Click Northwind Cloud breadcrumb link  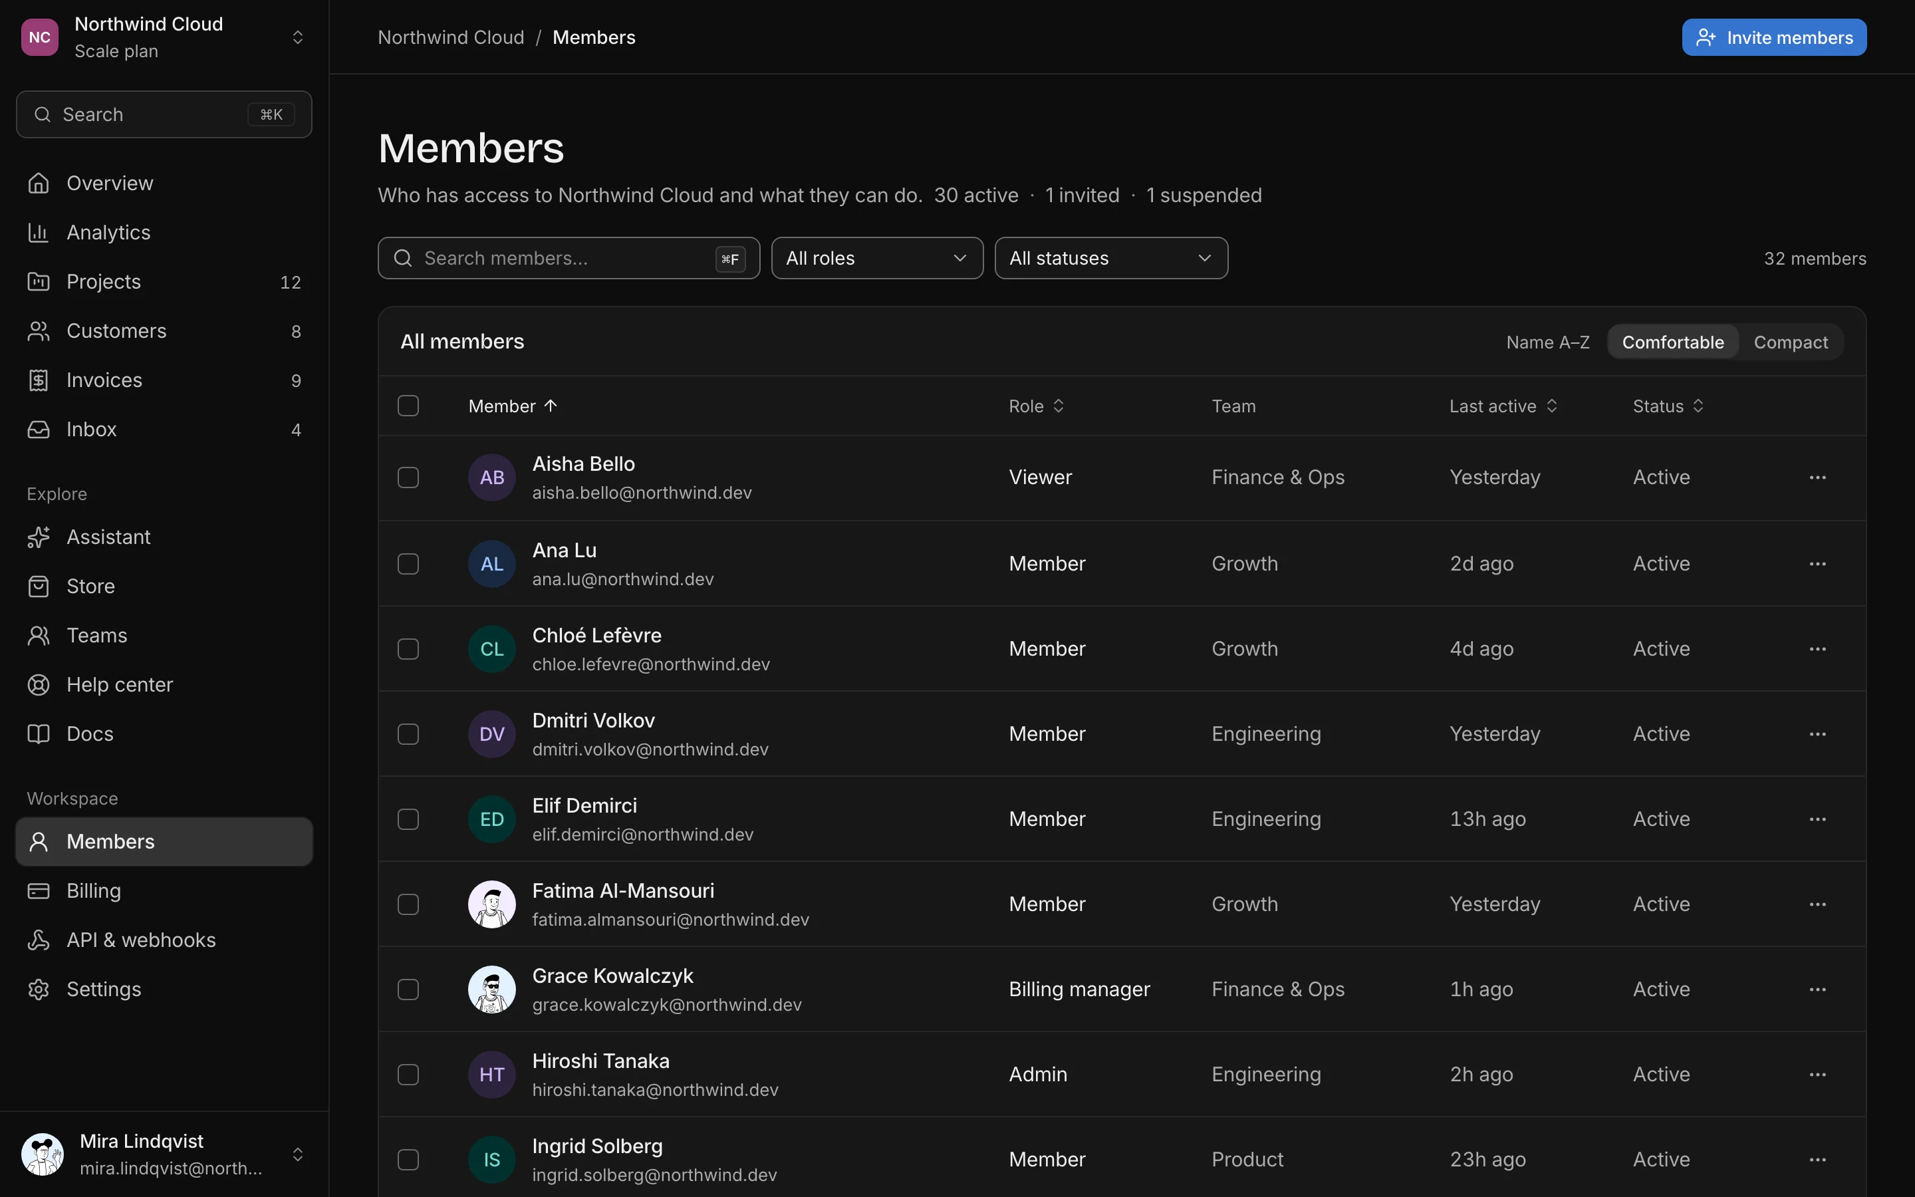click(451, 37)
